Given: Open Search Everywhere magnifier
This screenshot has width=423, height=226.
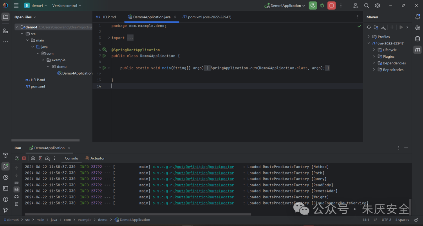Looking at the screenshot, I should click(x=366, y=5).
